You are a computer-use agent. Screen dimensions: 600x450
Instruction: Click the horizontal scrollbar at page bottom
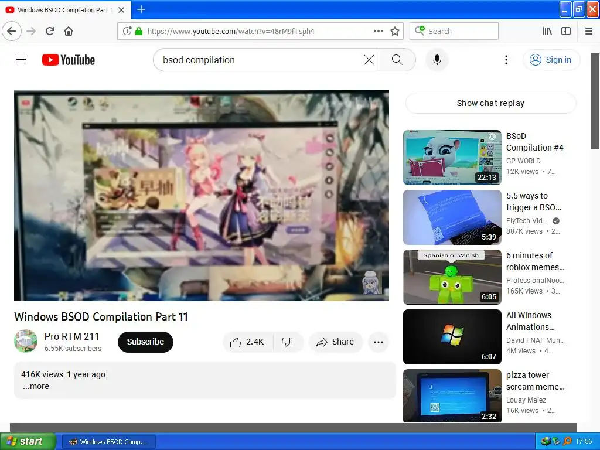(293, 427)
